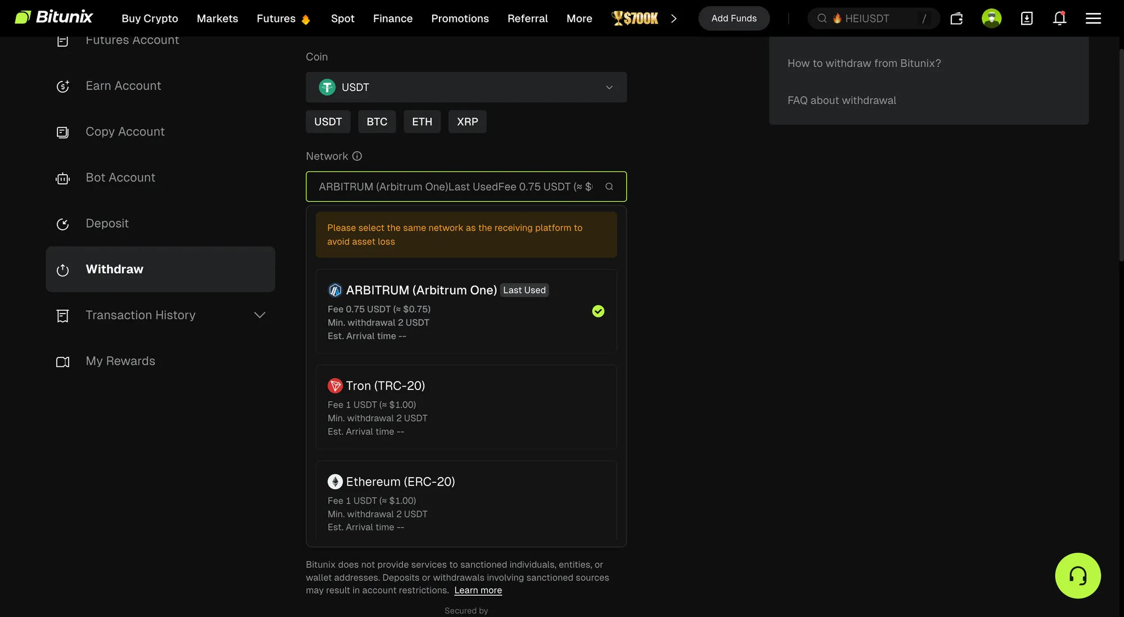Go to Referral in navbar

527,19
